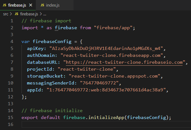
Task: Click line number 12 in gutter
Action: coord(10,97)
